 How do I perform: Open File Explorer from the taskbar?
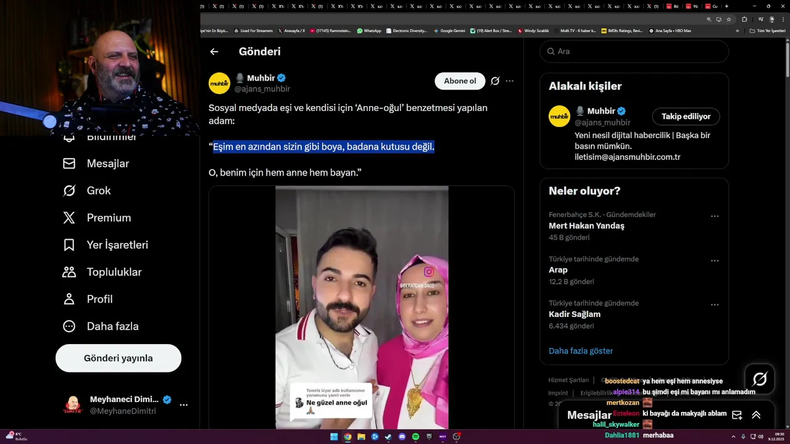pyautogui.click(x=361, y=437)
